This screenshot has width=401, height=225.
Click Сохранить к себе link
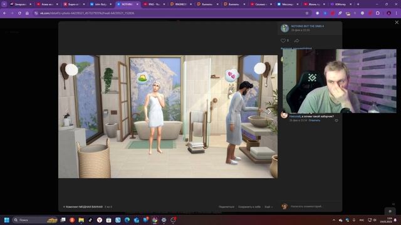pos(249,207)
